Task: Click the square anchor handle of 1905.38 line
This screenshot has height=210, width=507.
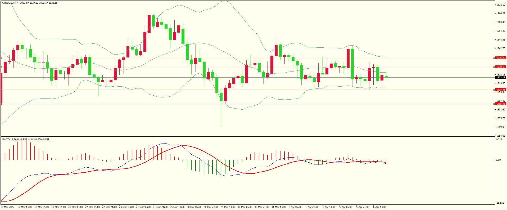Action: (2, 104)
